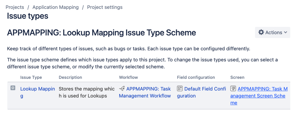Click the Screen column header

(237, 78)
